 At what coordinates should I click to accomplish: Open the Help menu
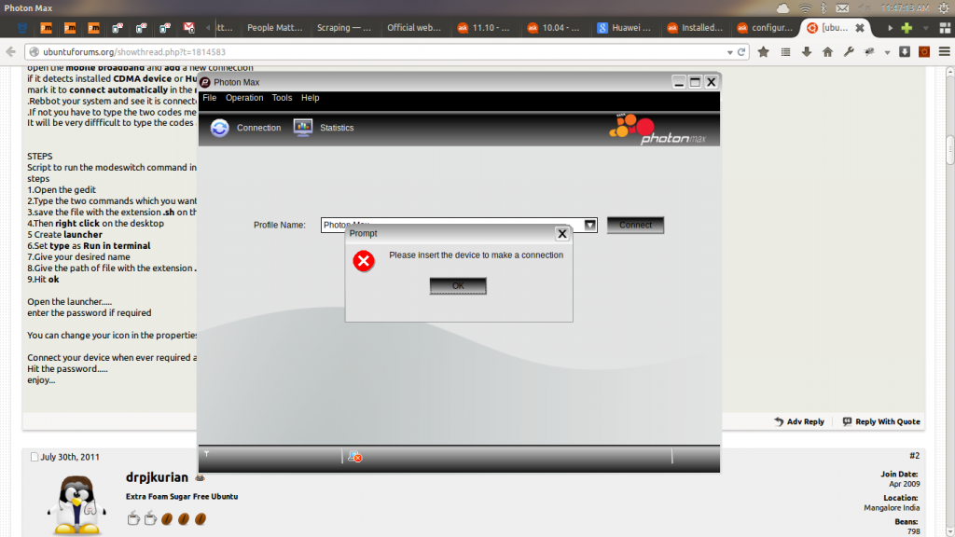[x=310, y=97]
